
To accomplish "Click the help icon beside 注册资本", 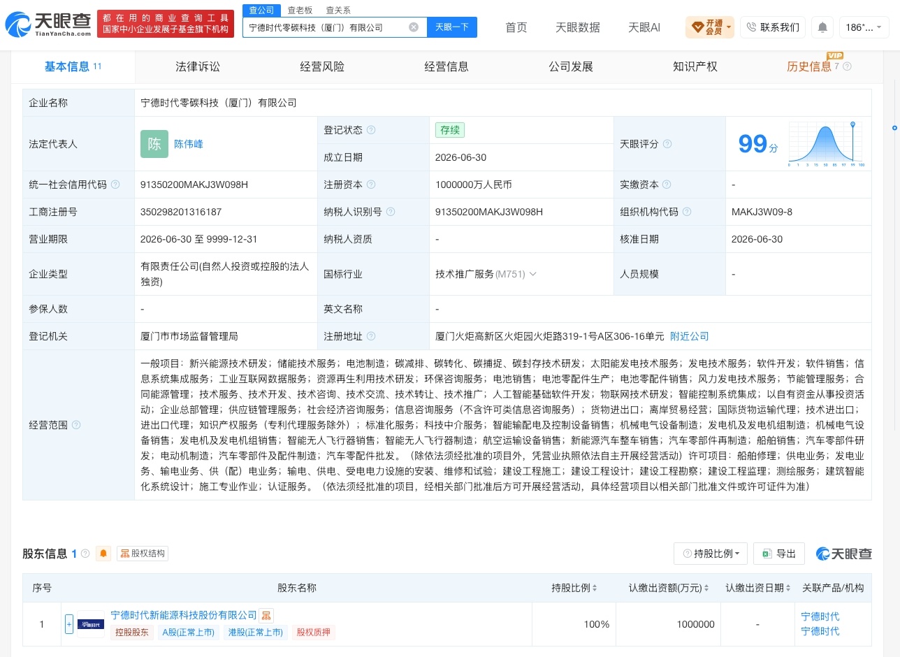I will [371, 185].
